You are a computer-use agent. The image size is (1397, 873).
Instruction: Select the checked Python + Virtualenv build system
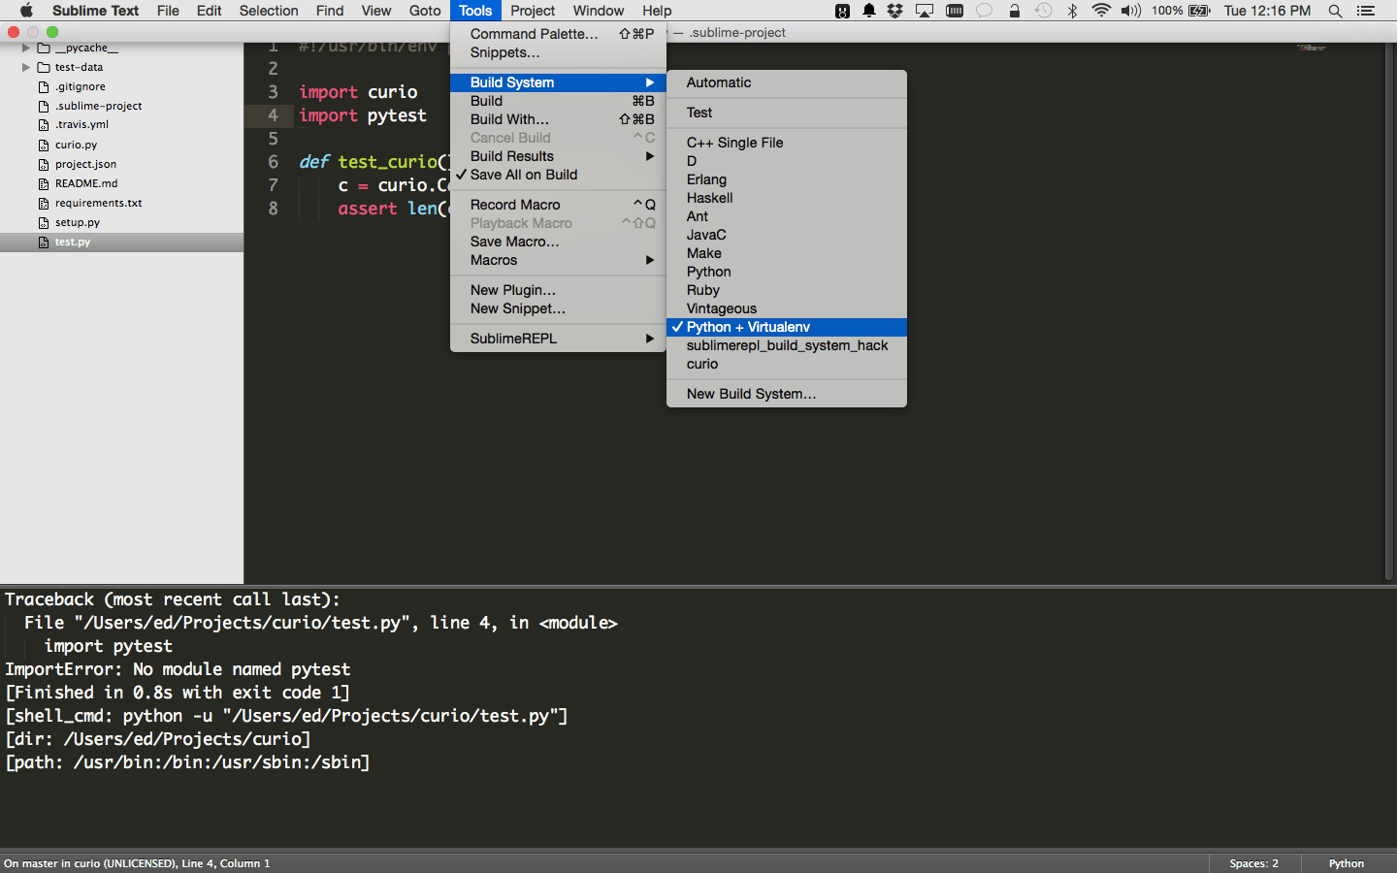[748, 327]
